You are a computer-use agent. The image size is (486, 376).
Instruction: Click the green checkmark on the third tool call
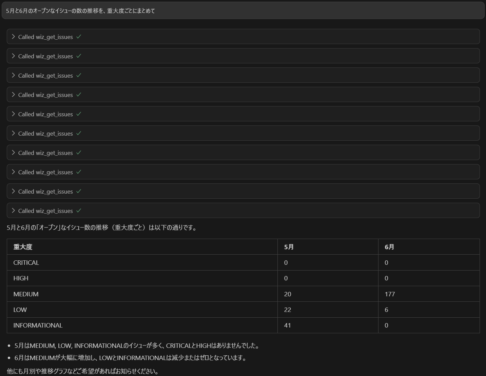pyautogui.click(x=79, y=75)
